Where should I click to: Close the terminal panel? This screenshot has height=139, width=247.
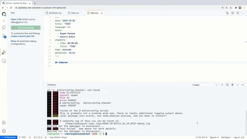(243, 85)
